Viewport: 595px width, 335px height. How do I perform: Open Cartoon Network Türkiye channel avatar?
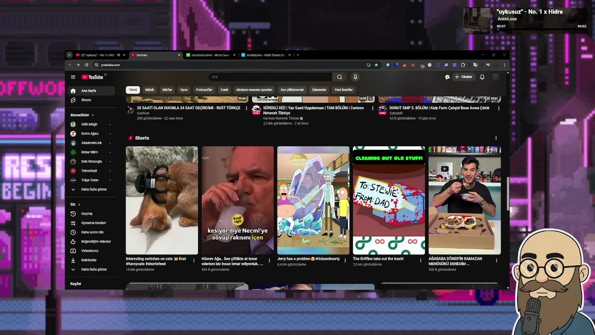pyautogui.click(x=256, y=110)
